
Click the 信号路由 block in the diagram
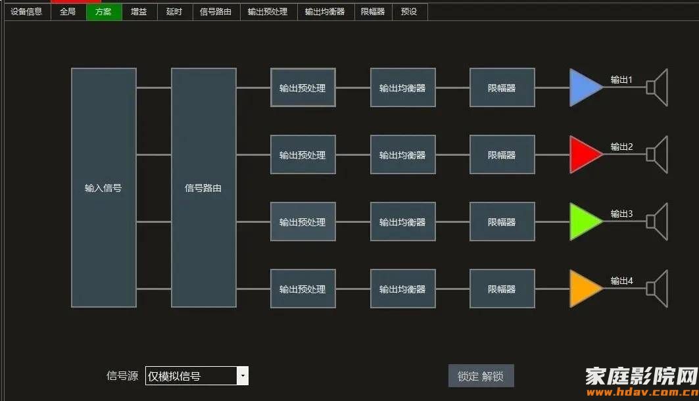pos(203,187)
